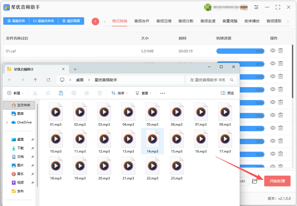Switch to the 音频压缩 tab
297x206 pixels.
click(x=164, y=21)
